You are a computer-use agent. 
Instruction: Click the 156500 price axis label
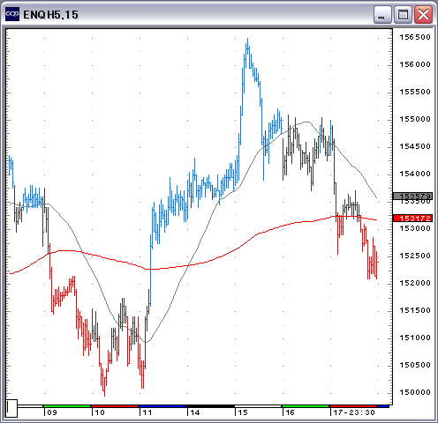[415, 37]
